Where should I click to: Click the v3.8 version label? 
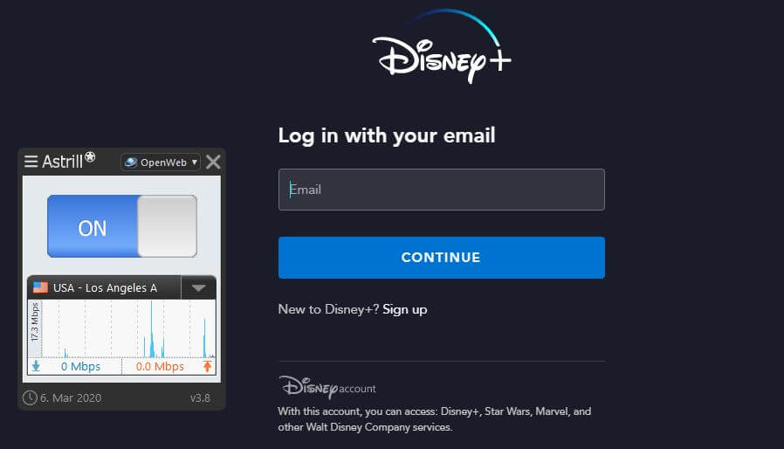tap(200, 398)
